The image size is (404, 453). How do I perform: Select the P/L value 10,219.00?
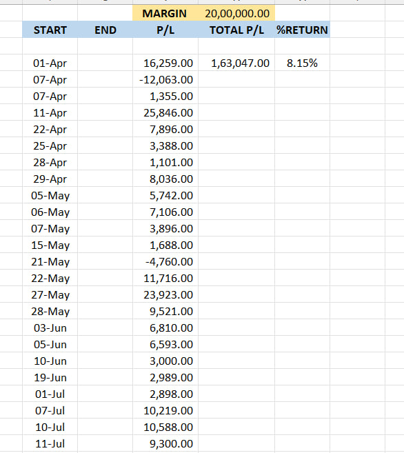pos(165,411)
